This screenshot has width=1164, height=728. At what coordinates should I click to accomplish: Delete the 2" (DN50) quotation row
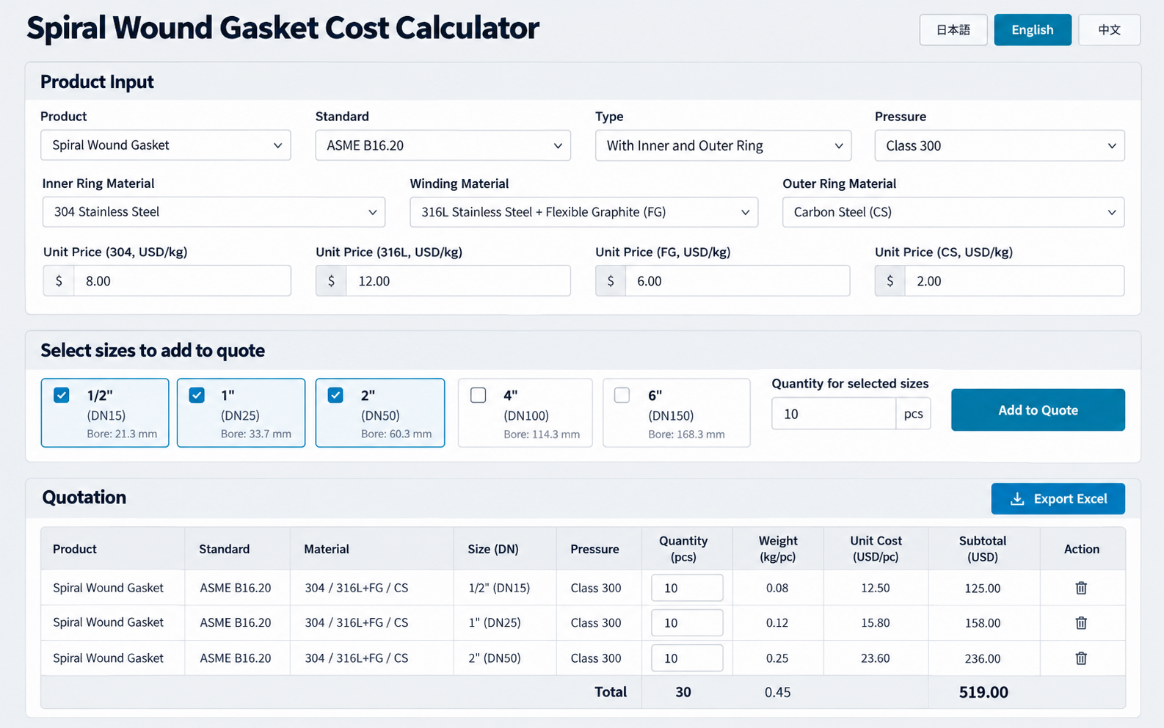1081,658
